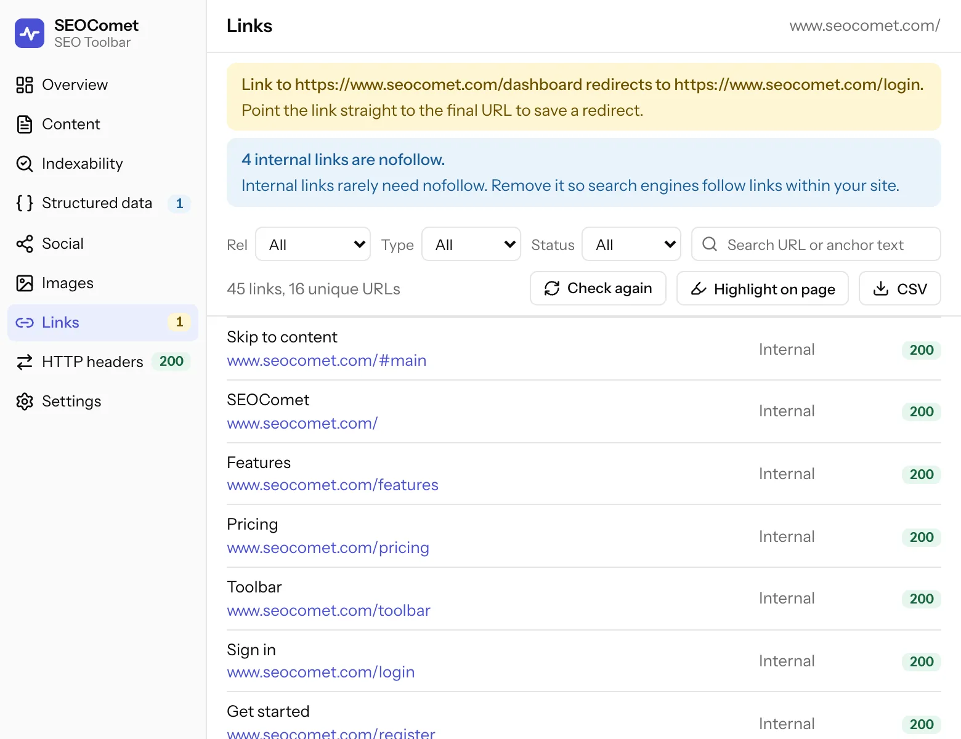
Task: Click the Content document icon
Action: click(x=25, y=124)
